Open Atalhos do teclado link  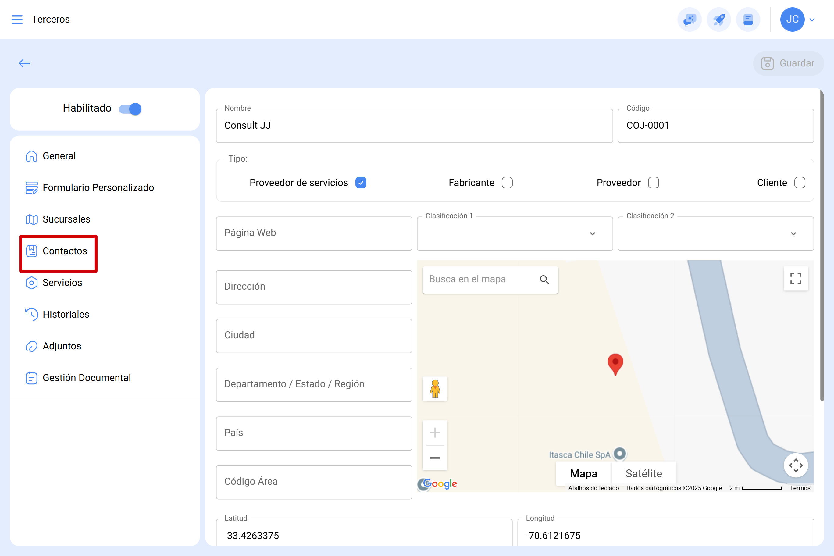[x=593, y=488]
